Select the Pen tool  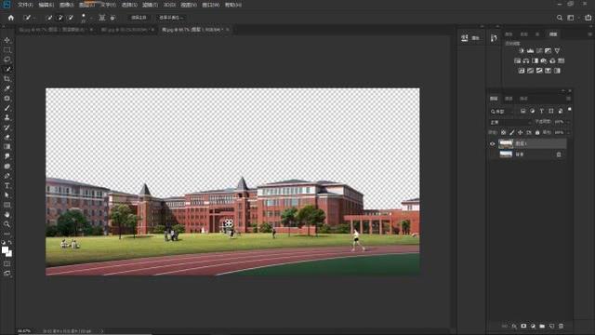(x=7, y=176)
